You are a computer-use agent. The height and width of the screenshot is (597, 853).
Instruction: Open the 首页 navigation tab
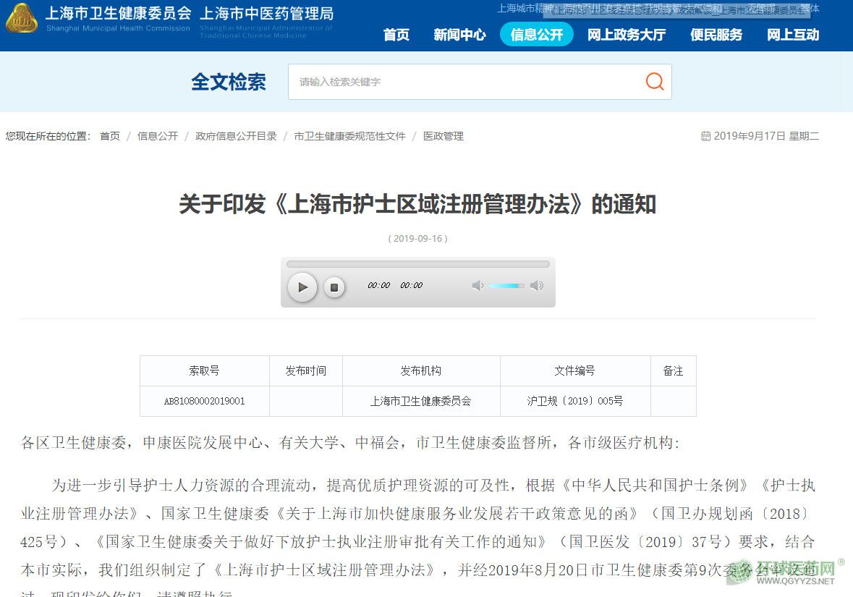pos(396,35)
